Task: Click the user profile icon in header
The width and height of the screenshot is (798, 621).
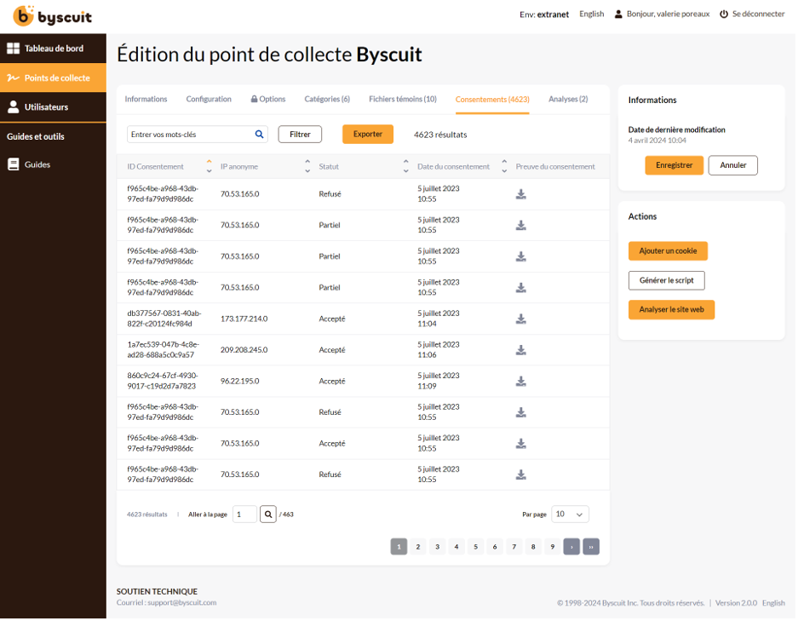Action: pos(618,14)
